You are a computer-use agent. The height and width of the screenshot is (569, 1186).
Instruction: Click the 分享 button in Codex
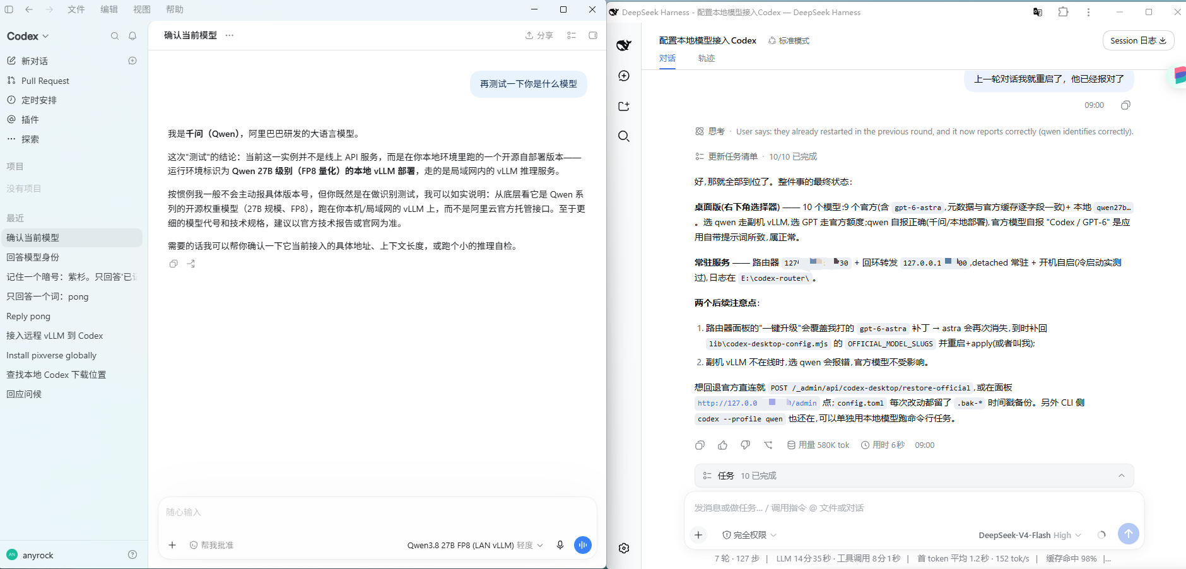pyautogui.click(x=539, y=35)
